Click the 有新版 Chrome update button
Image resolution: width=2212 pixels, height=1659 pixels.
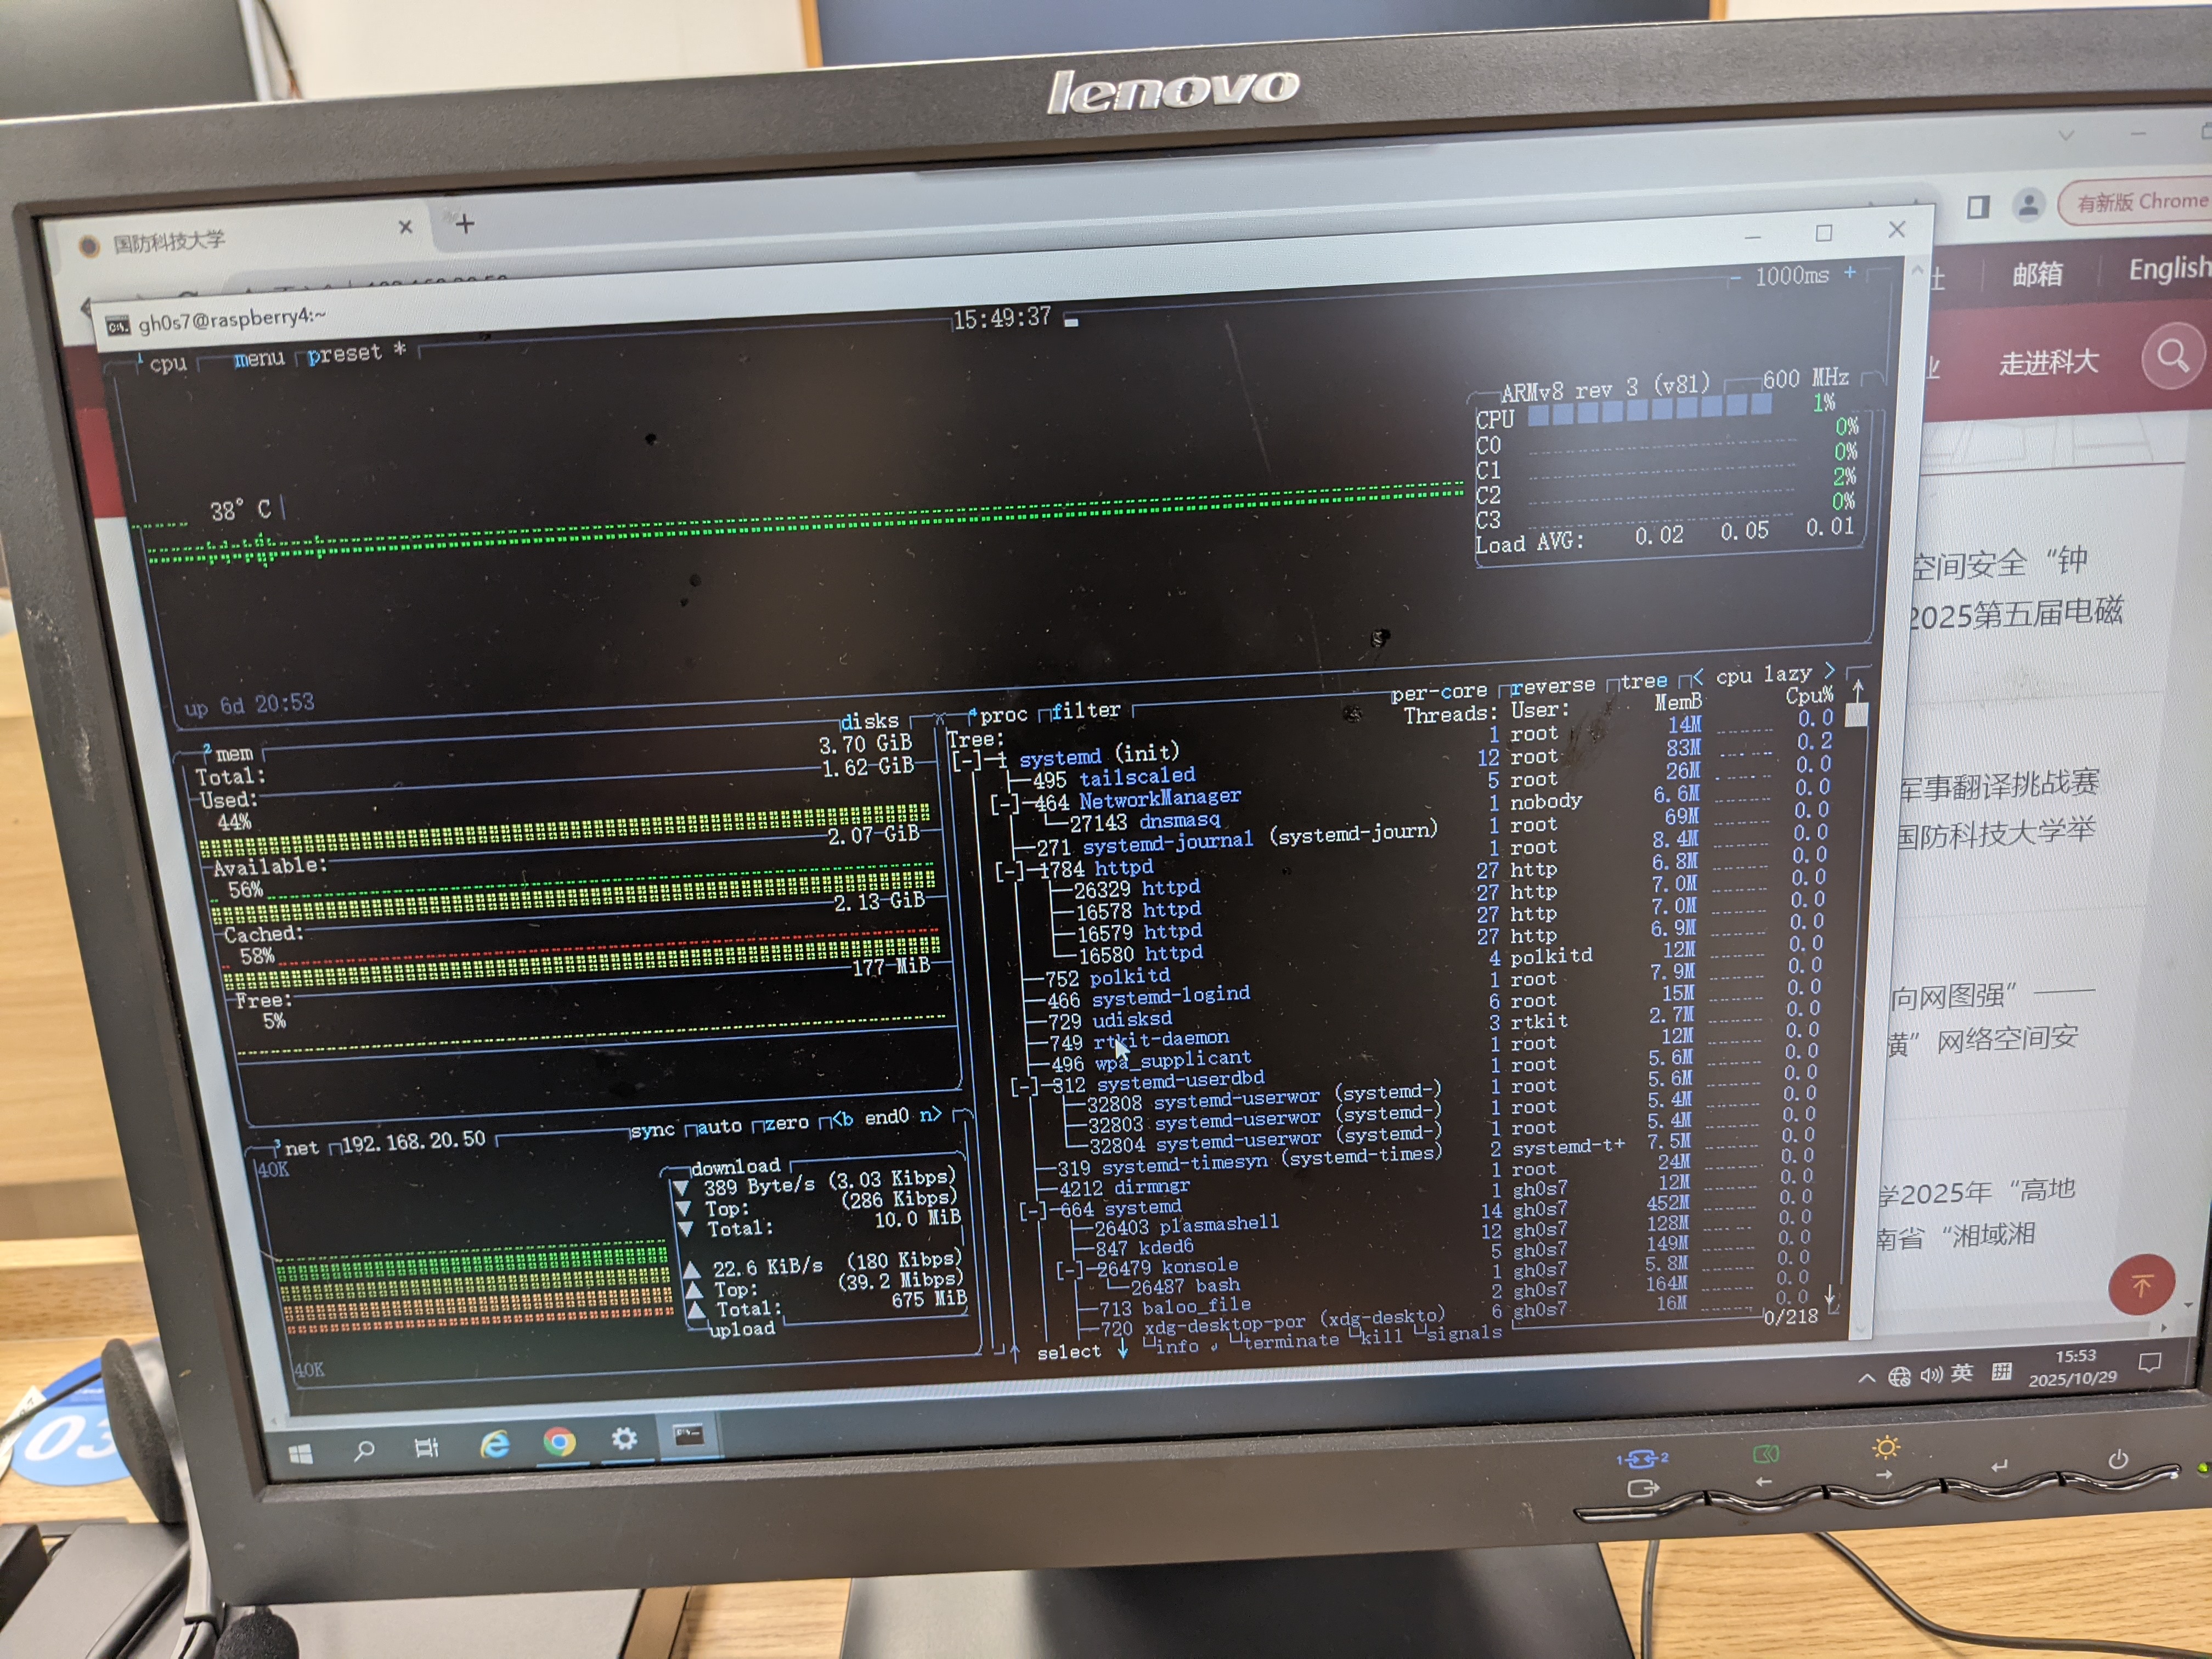coord(2140,202)
